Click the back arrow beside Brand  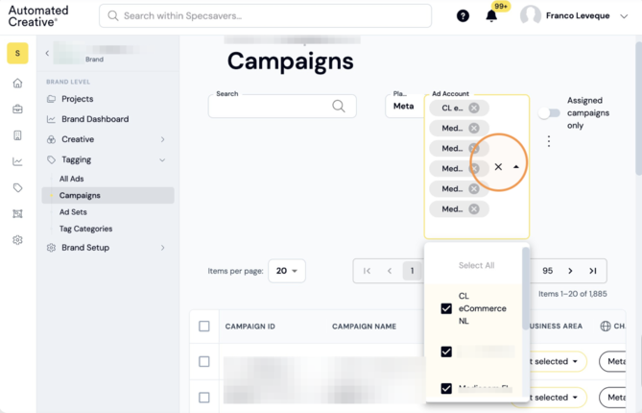[47, 53]
